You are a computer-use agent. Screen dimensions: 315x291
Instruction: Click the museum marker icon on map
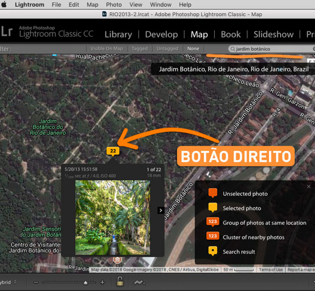[x=117, y=260]
